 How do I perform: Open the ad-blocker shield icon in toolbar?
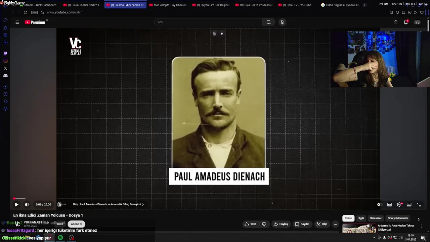coord(410,12)
